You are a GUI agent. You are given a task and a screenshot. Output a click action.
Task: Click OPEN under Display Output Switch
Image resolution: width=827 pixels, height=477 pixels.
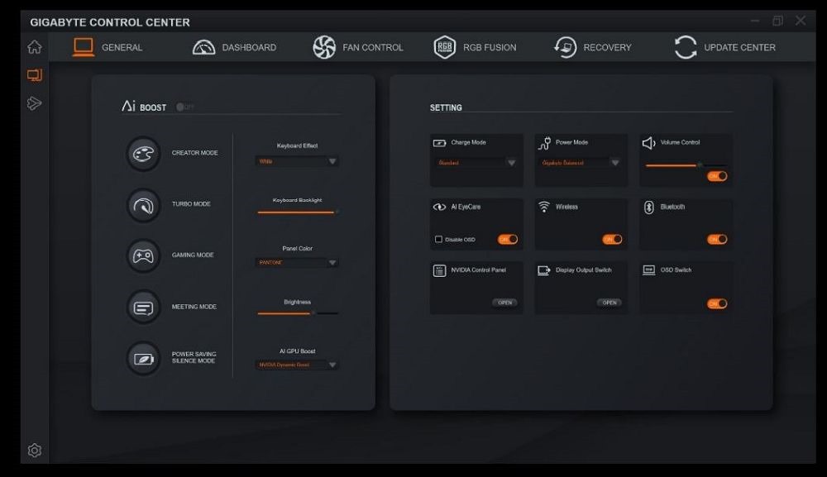609,303
